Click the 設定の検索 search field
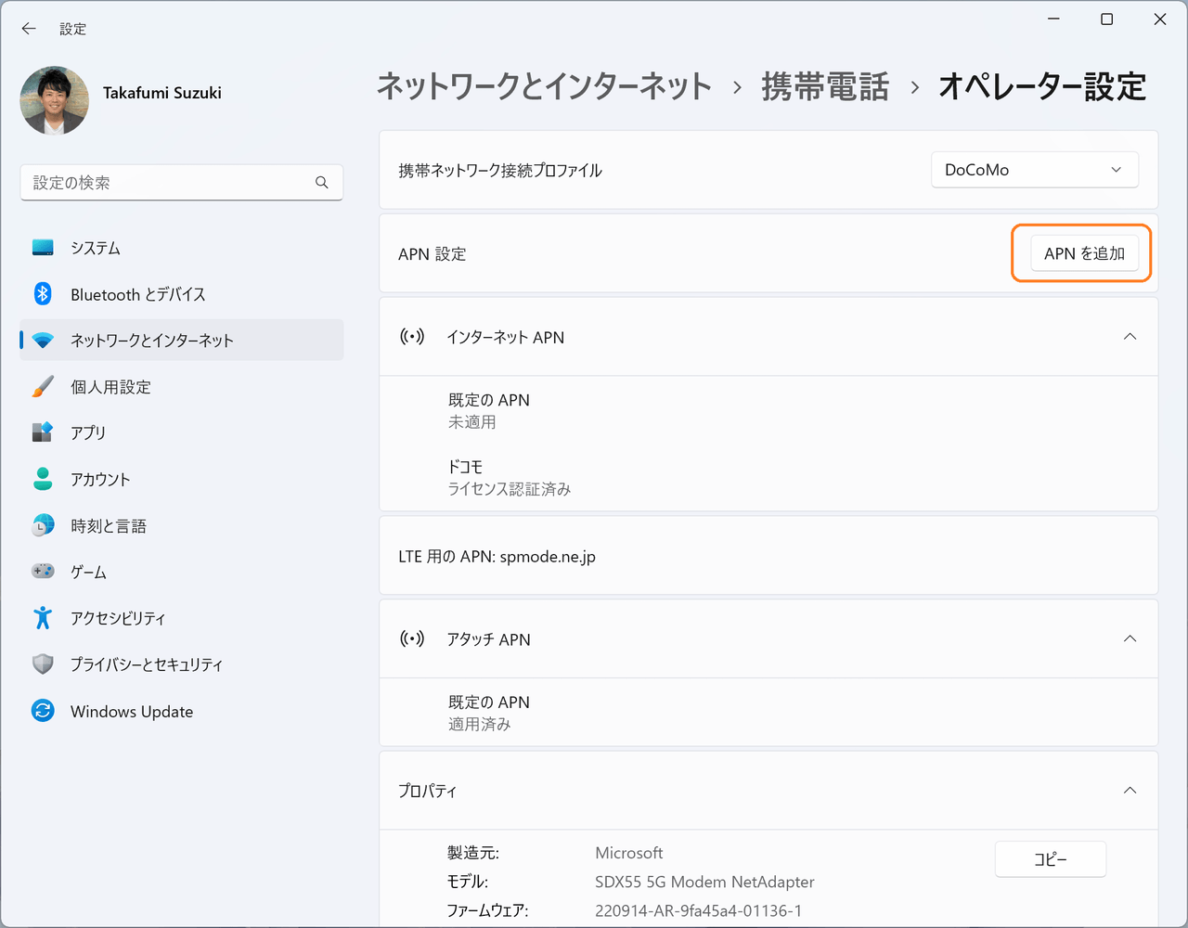This screenshot has width=1188, height=928. 172,183
